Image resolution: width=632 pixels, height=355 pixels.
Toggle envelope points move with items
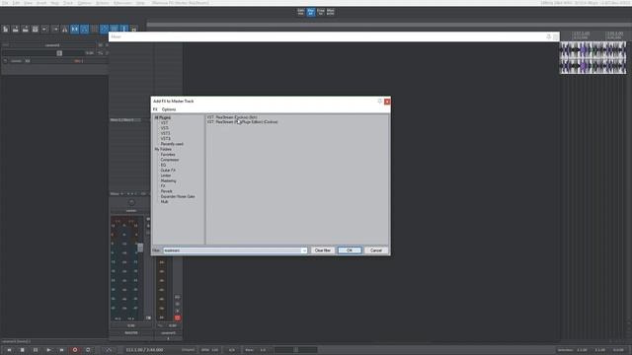click(x=104, y=29)
